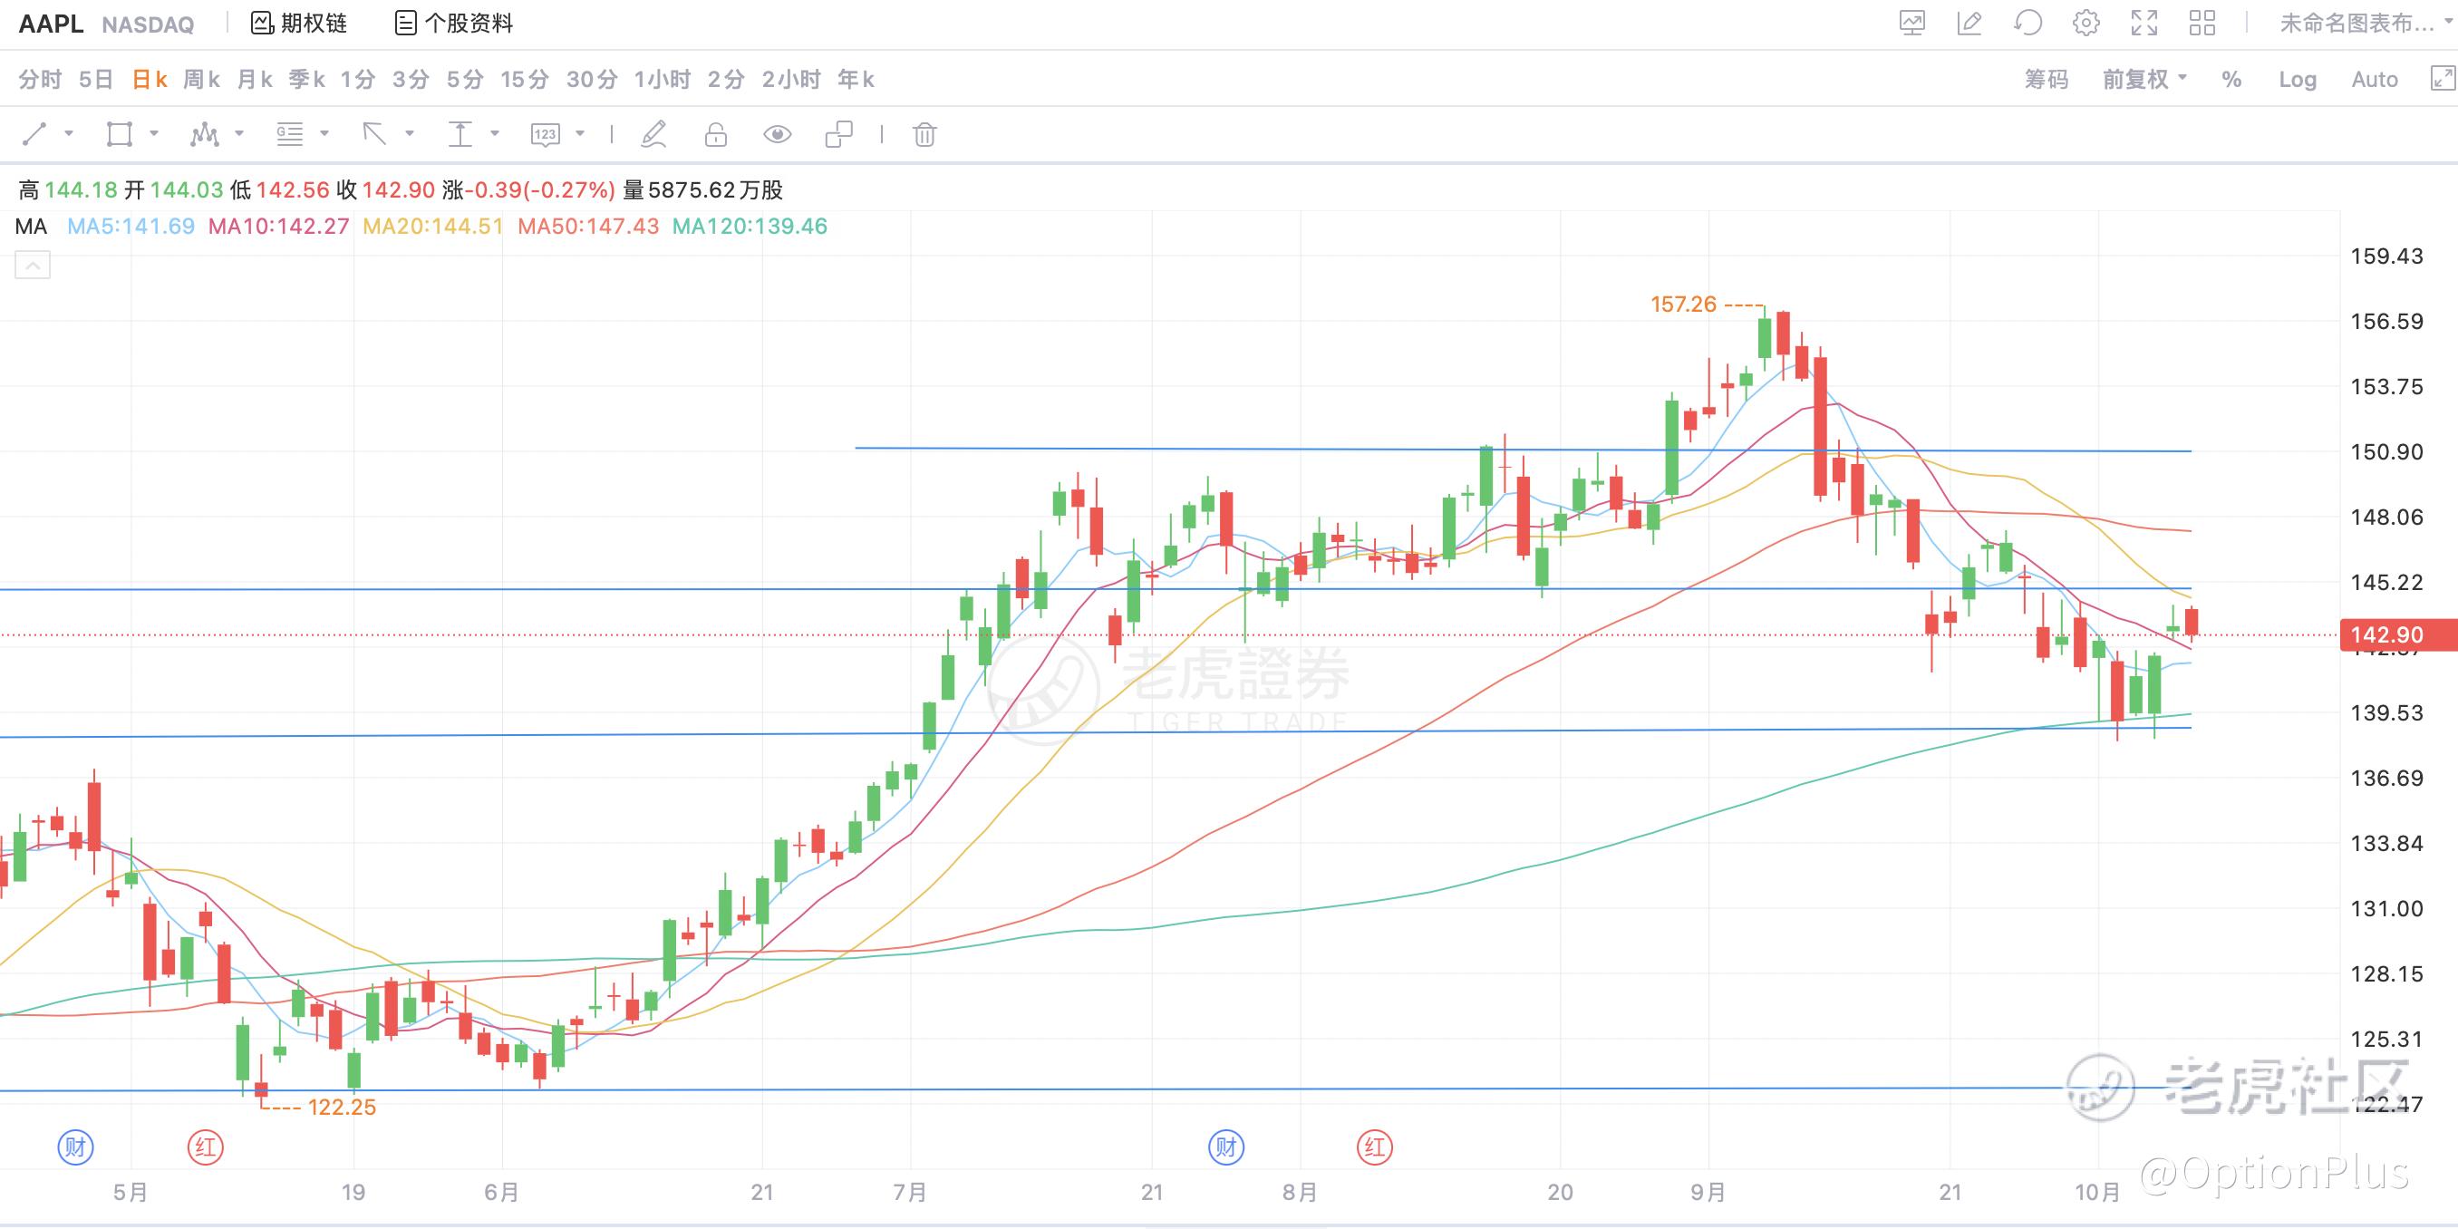Select 2小时 interval
Screen dimensions: 2458x1229
pos(791,79)
